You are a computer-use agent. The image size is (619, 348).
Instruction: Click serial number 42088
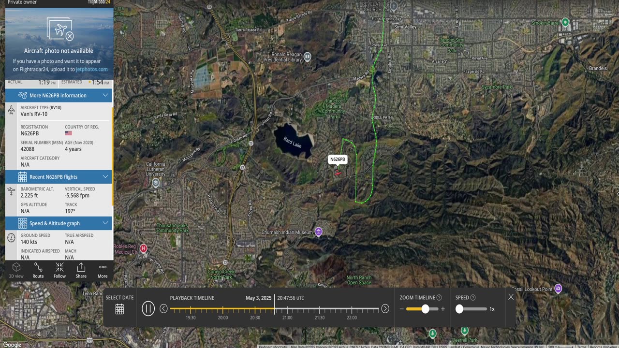tap(27, 149)
